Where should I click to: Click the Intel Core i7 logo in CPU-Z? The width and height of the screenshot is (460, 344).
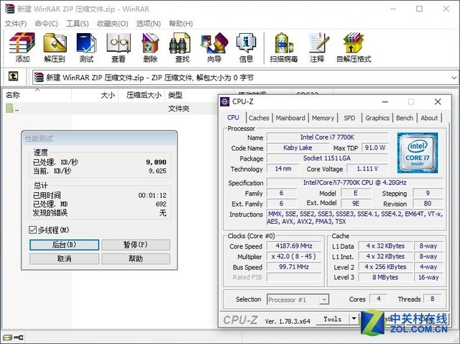tap(418, 153)
